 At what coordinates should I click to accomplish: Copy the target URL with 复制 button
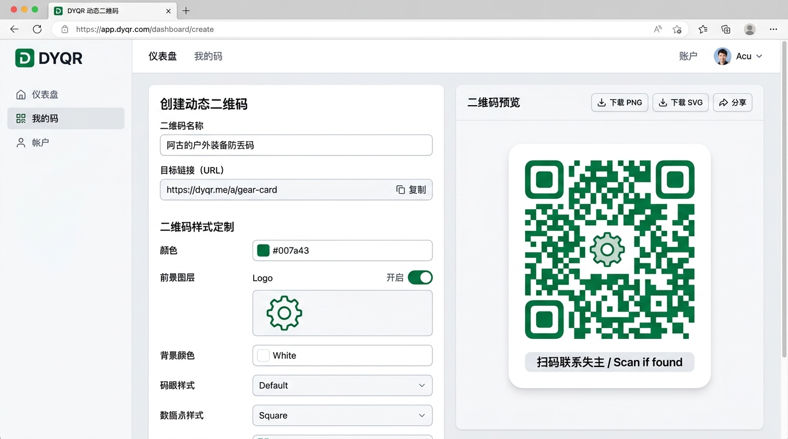(x=411, y=190)
